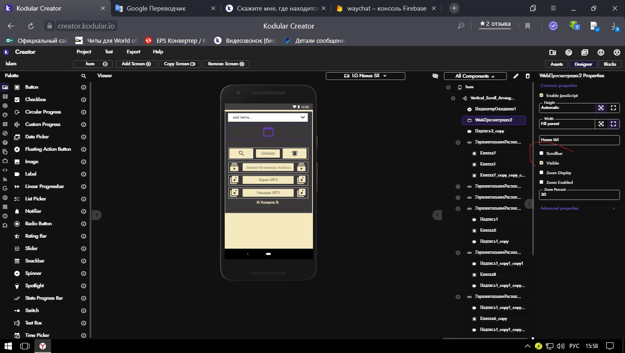Click the bell button in the phone preview
This screenshot has height=353, width=625.
point(295,154)
